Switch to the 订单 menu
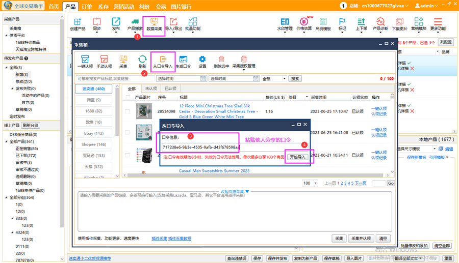The image size is (459, 263). (87, 7)
